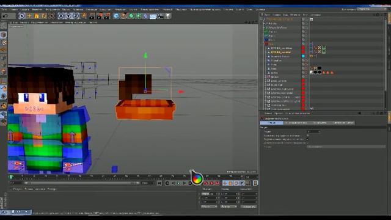Click the third red keyframe selection button
Viewport: 391px width, 220px height.
tap(217, 183)
